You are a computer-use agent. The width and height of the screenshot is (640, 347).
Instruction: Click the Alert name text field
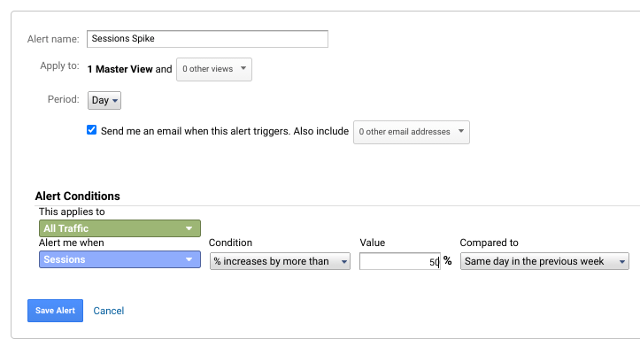pyautogui.click(x=207, y=39)
